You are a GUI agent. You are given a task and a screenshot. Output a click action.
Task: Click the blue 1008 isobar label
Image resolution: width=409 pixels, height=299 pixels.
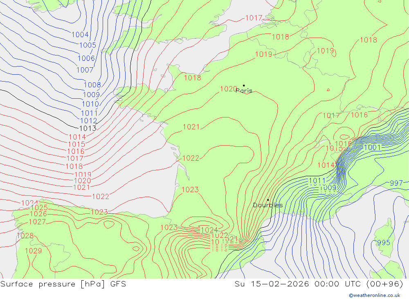(x=92, y=84)
